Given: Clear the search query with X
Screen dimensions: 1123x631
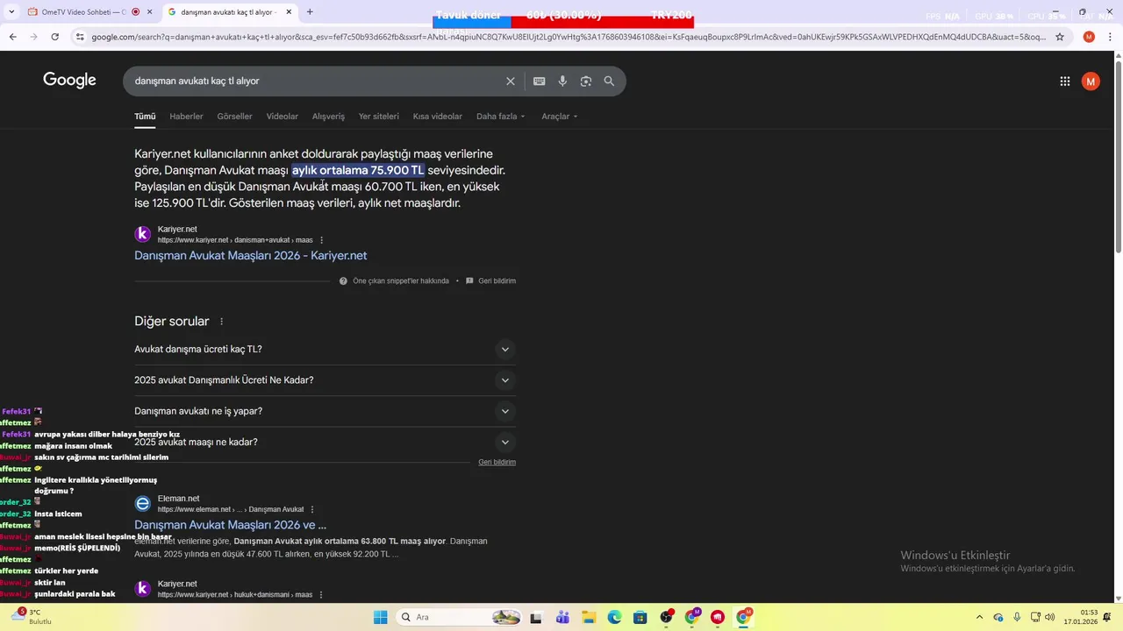Looking at the screenshot, I should 511,81.
